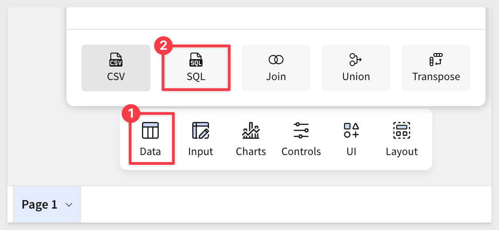
Task: Click the Charts text label
Action: (x=251, y=151)
